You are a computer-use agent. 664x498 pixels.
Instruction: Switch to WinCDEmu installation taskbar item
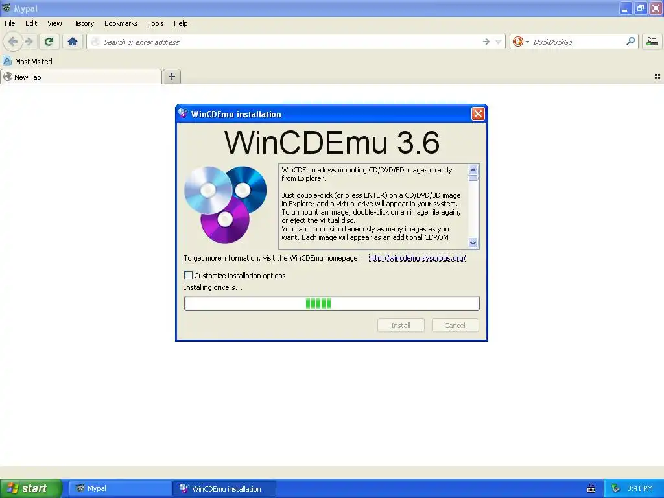point(224,488)
